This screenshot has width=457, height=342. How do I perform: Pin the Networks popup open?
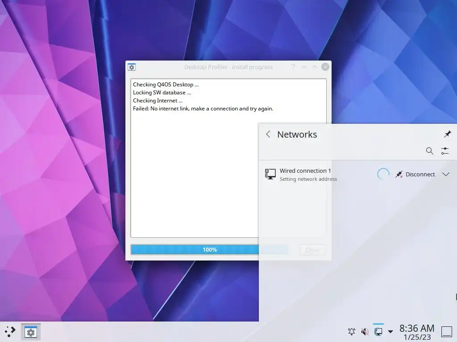[x=447, y=134]
